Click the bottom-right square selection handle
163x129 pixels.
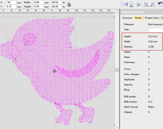click(114, 125)
